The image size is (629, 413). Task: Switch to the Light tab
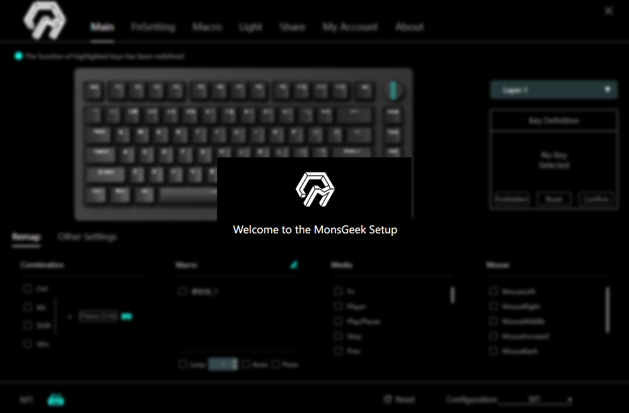pos(250,27)
